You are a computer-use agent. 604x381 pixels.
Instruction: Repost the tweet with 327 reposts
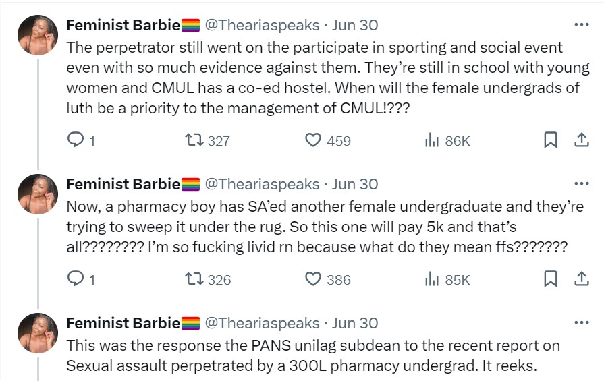tap(193, 140)
